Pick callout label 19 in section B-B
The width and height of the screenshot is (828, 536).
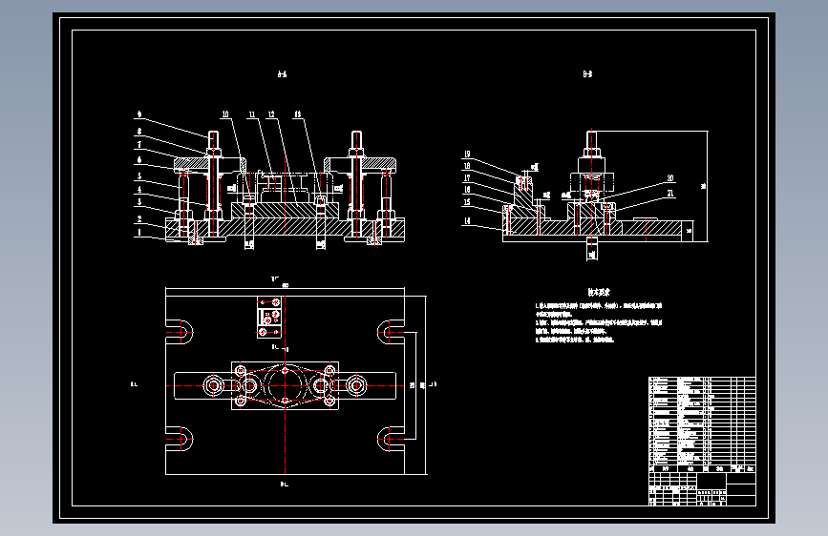coord(467,155)
